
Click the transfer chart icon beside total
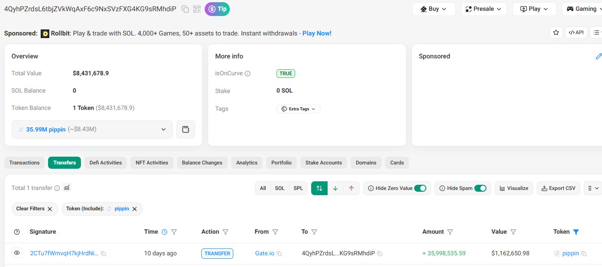[x=67, y=188]
